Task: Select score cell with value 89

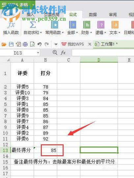Action: click(x=45, y=133)
